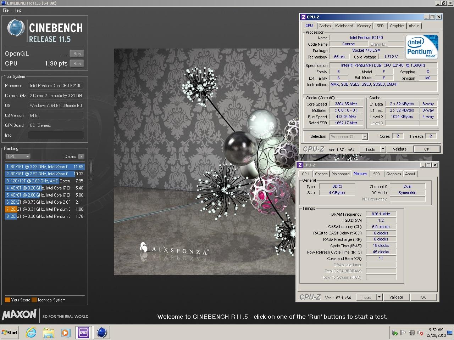This screenshot has width=454, height=340.
Task: Click the CPU-Z title bar icon of upper window
Action: 303,17
